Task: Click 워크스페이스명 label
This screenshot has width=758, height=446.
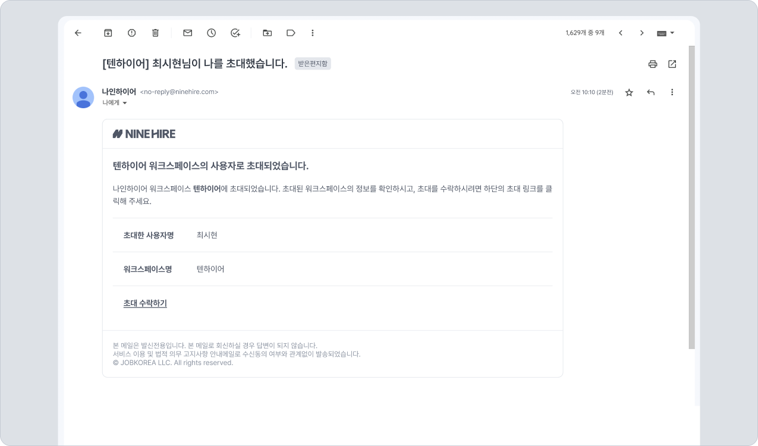Action: click(147, 269)
